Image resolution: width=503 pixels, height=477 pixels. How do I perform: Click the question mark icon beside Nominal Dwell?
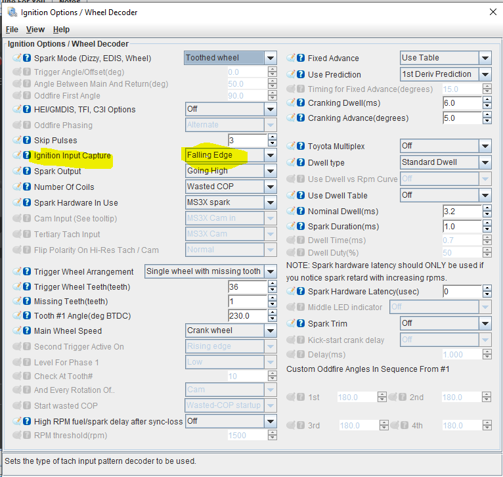click(x=301, y=212)
